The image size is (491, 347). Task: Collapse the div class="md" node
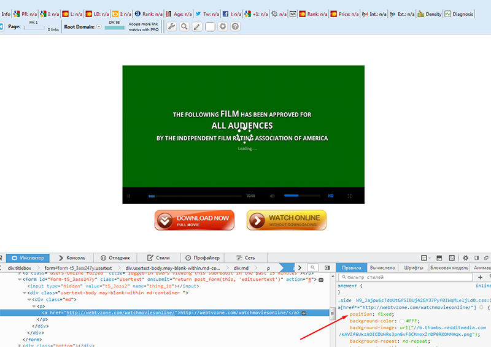coord(29,300)
